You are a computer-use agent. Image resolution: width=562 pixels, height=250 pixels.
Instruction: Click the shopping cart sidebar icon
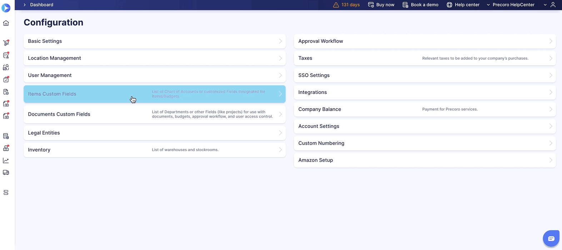6,43
